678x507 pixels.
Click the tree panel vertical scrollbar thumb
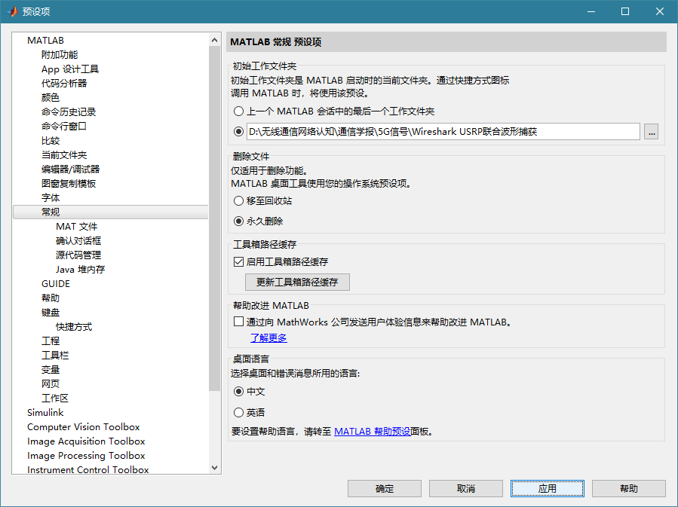pos(214,218)
